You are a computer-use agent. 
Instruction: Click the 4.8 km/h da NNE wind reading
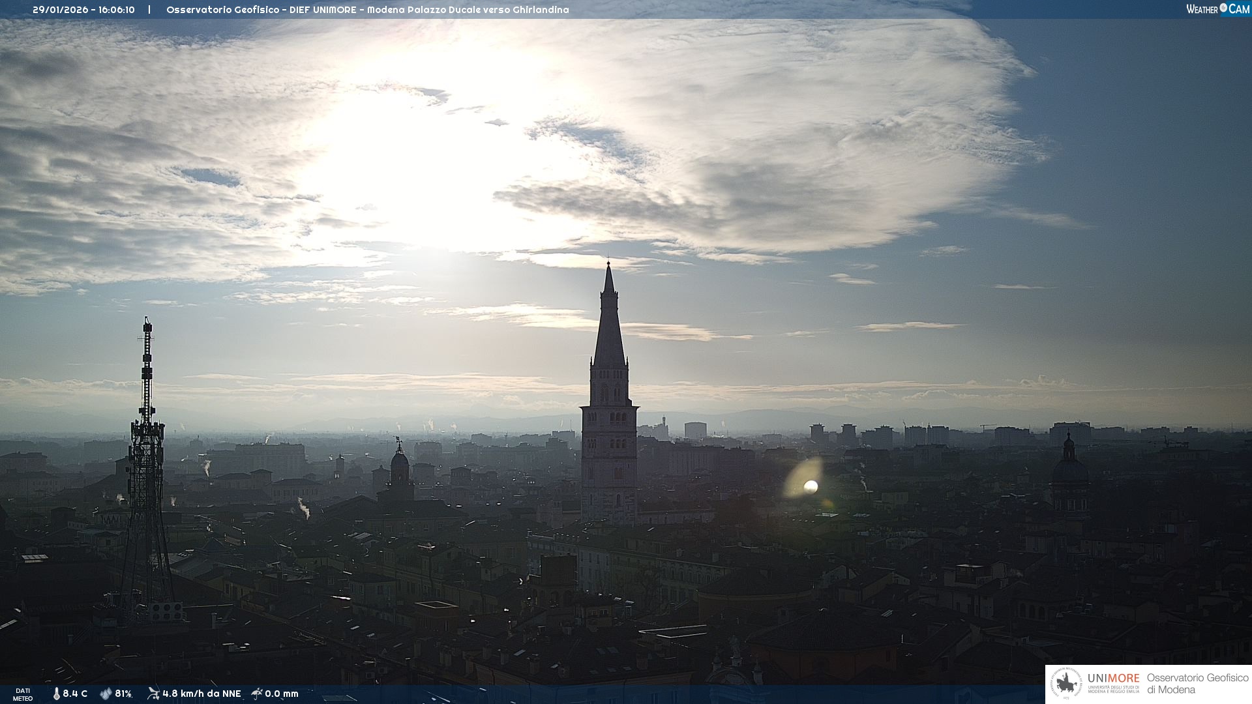click(x=201, y=694)
